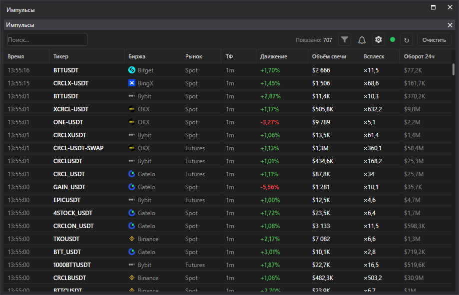Click the green connection status dot
Viewport: 459px width, 295px height.
(393, 39)
